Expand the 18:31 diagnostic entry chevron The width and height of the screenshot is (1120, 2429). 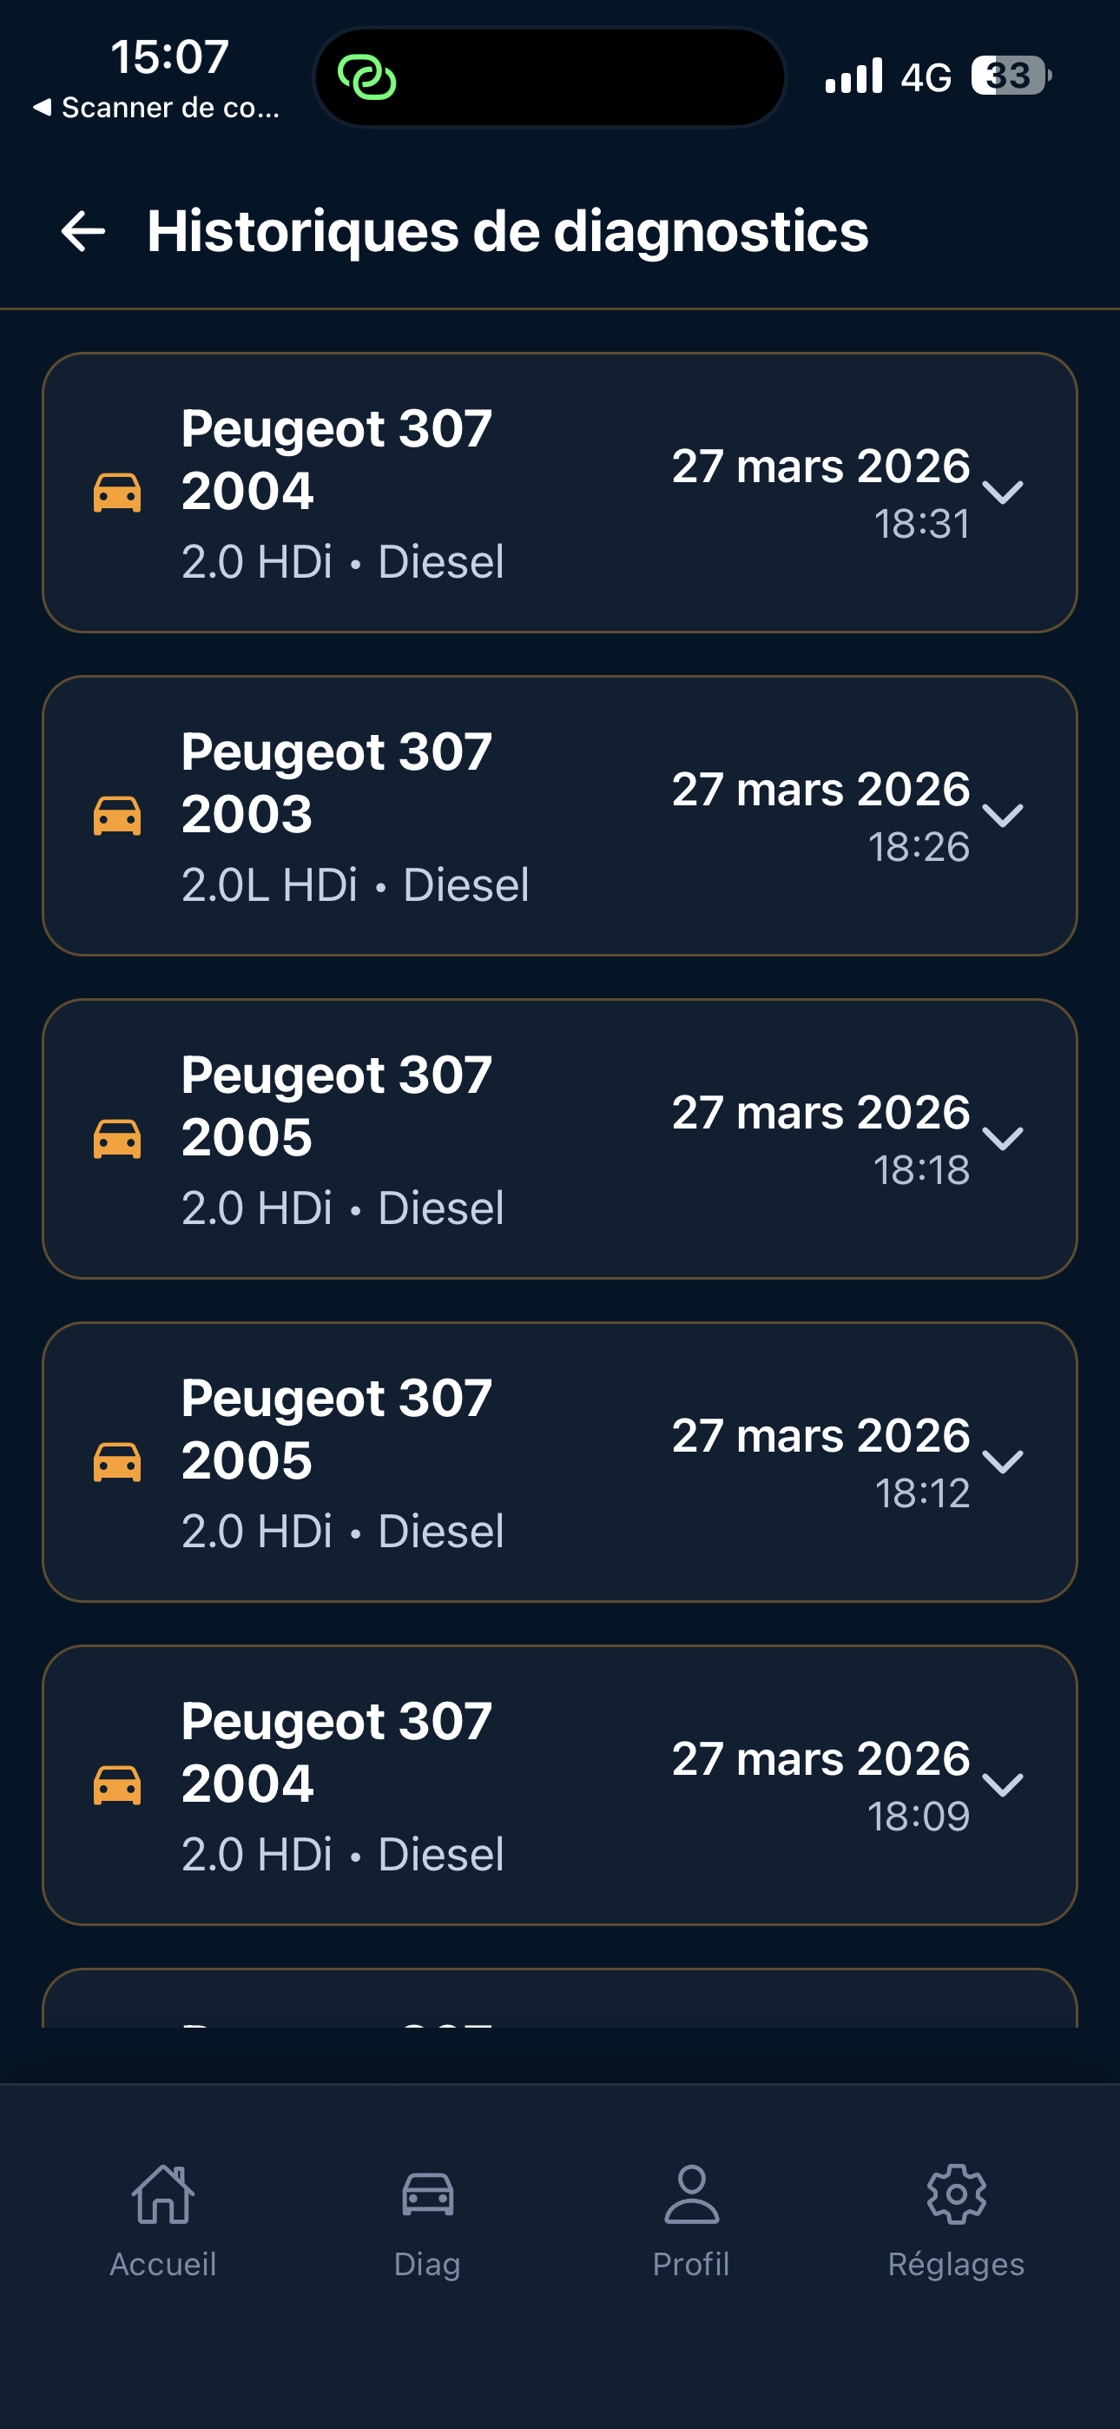click(1002, 493)
